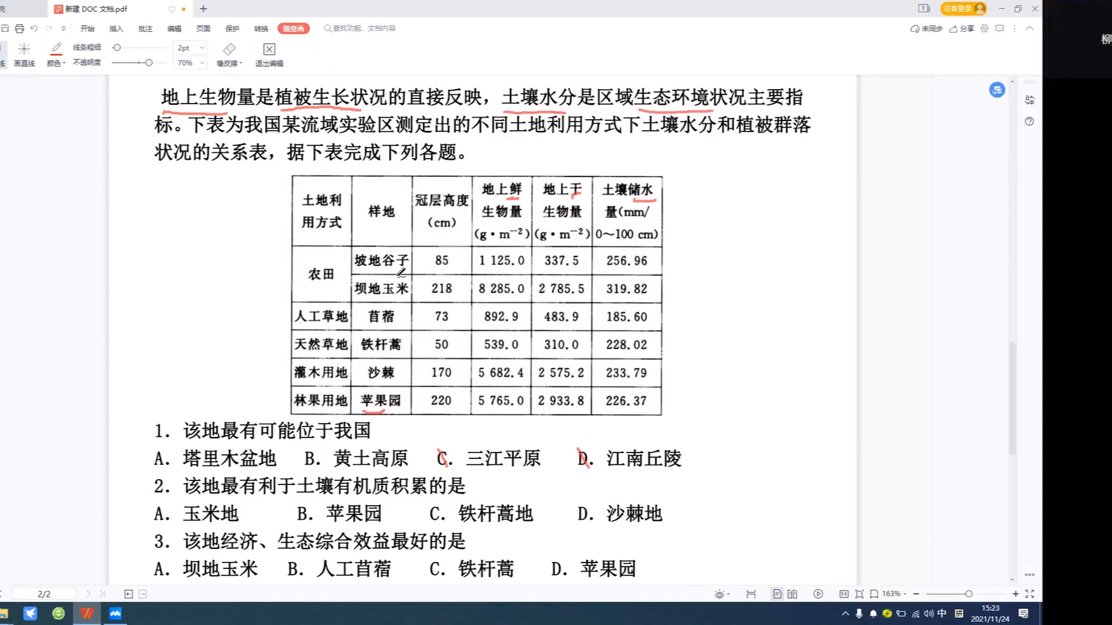Open the 编辑 menu tab

coord(174,29)
